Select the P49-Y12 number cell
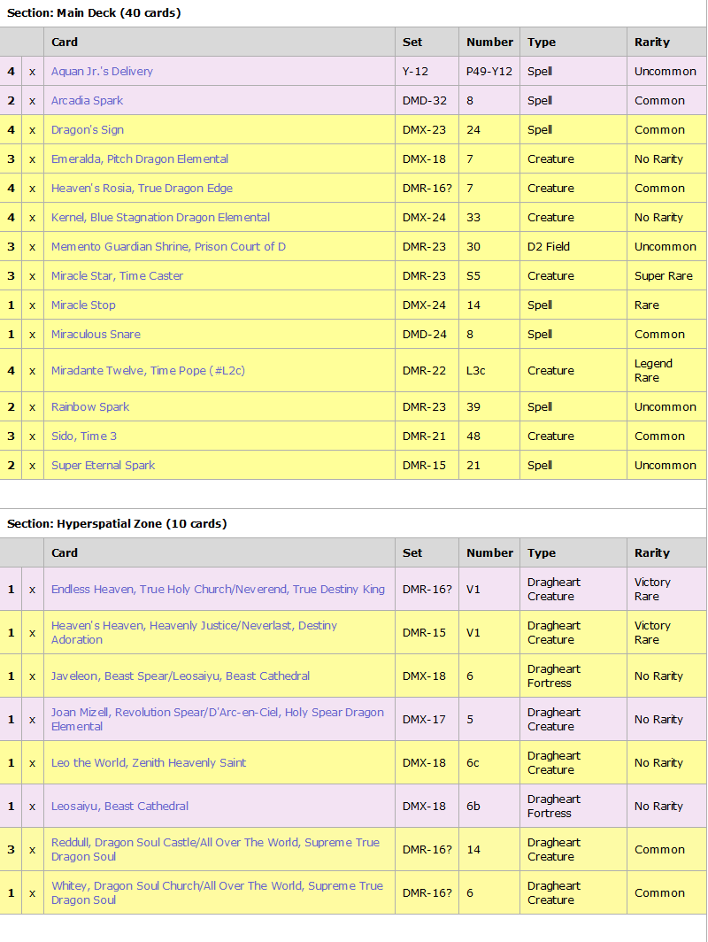The height and width of the screenshot is (942, 708). 489,72
